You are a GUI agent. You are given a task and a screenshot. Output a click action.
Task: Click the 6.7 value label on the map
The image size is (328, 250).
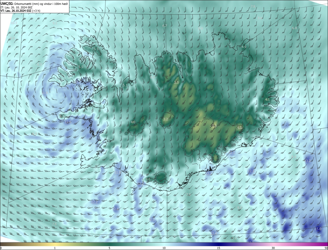165,26
